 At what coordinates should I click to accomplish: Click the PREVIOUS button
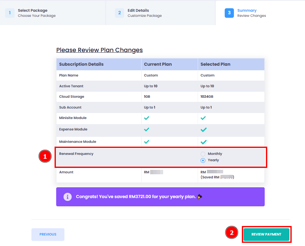[48, 234]
